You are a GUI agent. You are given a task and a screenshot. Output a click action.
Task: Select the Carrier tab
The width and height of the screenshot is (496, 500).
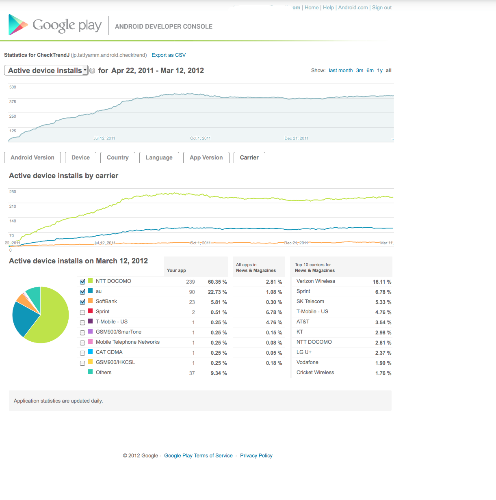pyautogui.click(x=249, y=157)
